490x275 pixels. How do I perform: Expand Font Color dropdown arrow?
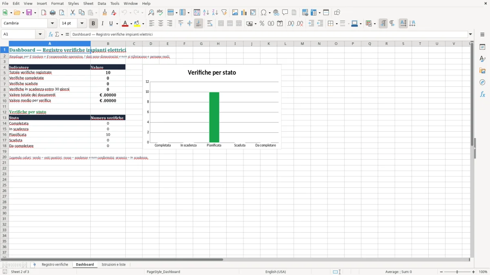[130, 24]
